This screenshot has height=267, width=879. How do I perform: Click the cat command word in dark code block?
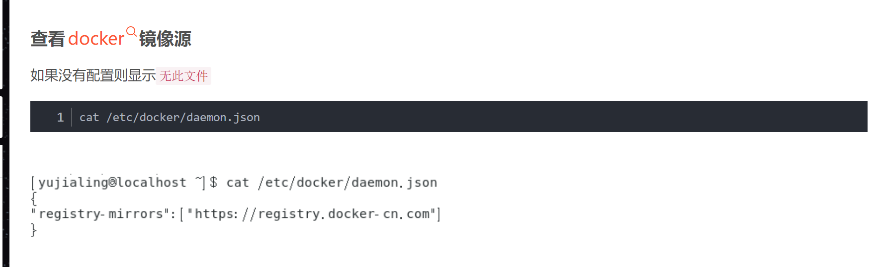[89, 117]
